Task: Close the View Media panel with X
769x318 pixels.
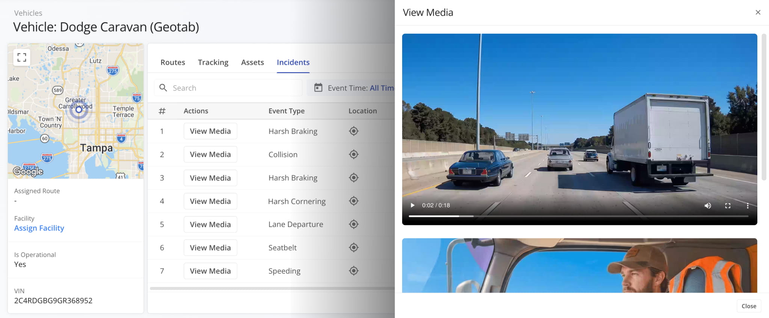Action: click(x=758, y=12)
